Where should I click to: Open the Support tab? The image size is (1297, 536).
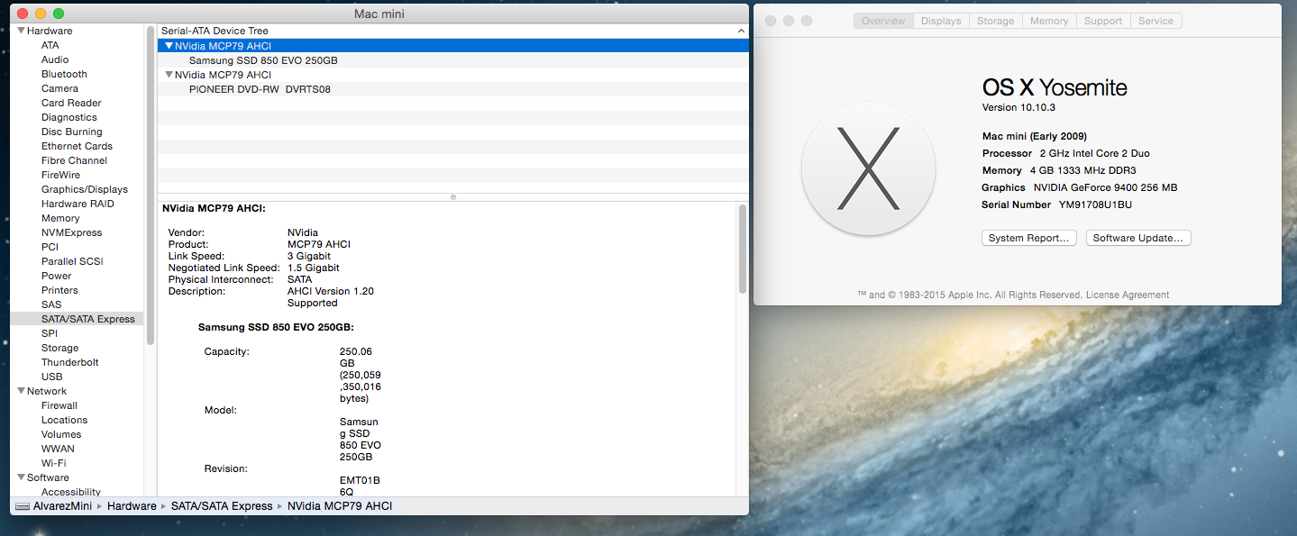click(1103, 21)
